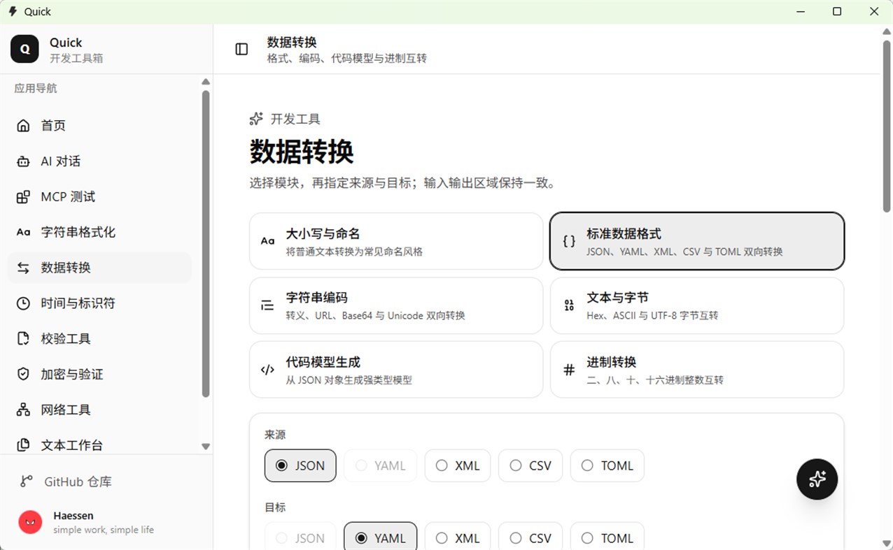This screenshot has height=550, width=893.
Task: Select CSV as the target format
Action: tap(530, 537)
